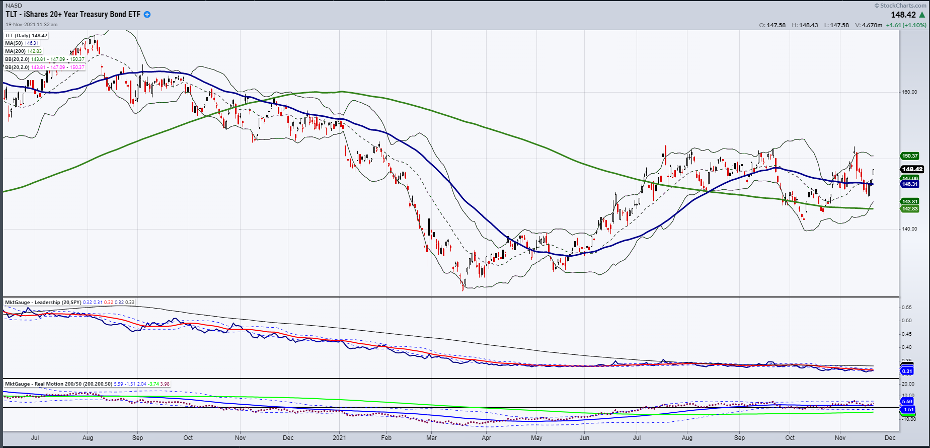This screenshot has width=930, height=448.
Task: Click the 0.45 Leadership axis label
Action: coord(906,334)
